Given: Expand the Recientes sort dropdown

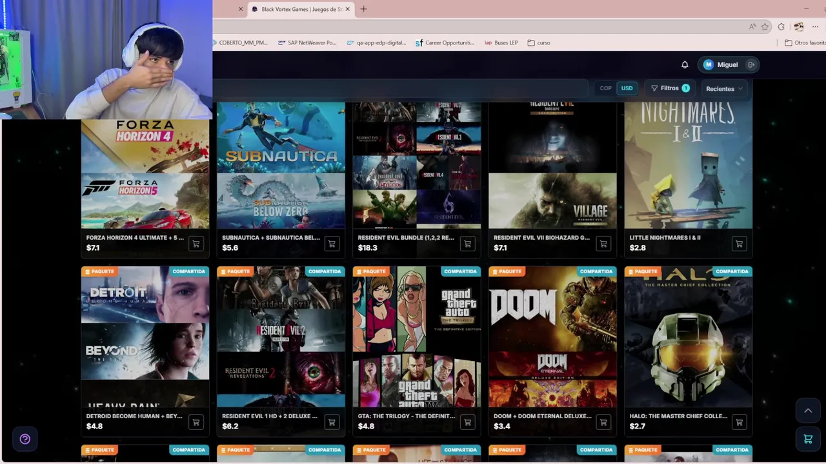Looking at the screenshot, I should (x=724, y=89).
